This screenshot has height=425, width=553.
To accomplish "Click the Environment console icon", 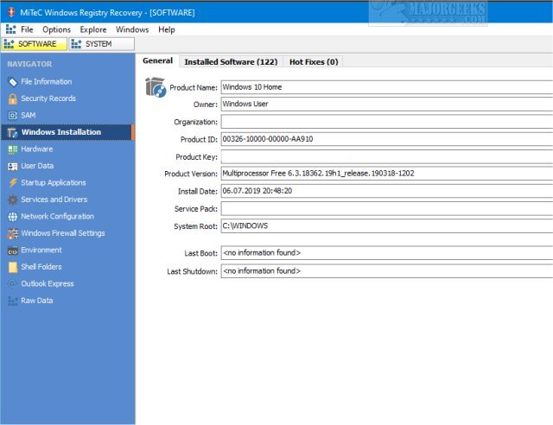I will (x=13, y=251).
